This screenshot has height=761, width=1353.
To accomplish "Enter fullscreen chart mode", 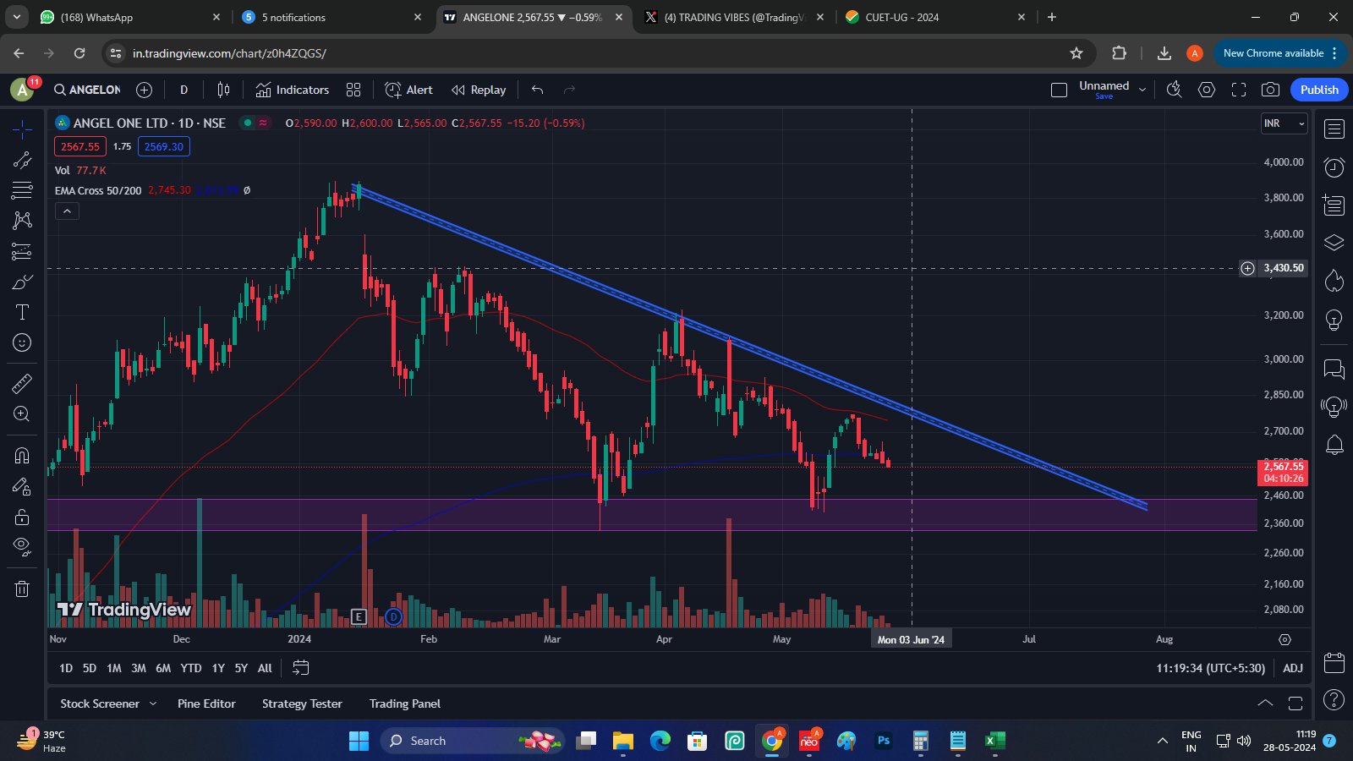I will pos(1239,90).
